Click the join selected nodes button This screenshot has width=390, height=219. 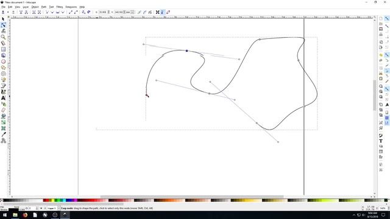[x=21, y=12]
